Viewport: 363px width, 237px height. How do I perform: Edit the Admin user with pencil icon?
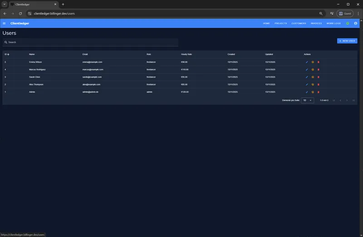307,92
